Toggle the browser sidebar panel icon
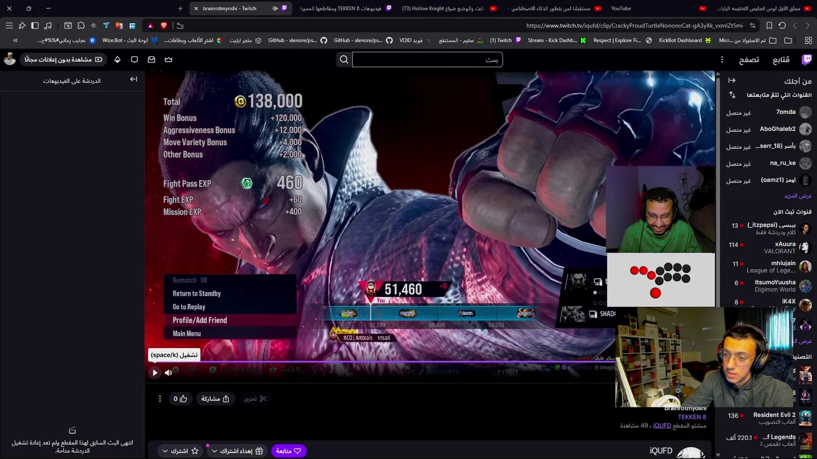Image resolution: width=817 pixels, height=459 pixels. coord(35,25)
